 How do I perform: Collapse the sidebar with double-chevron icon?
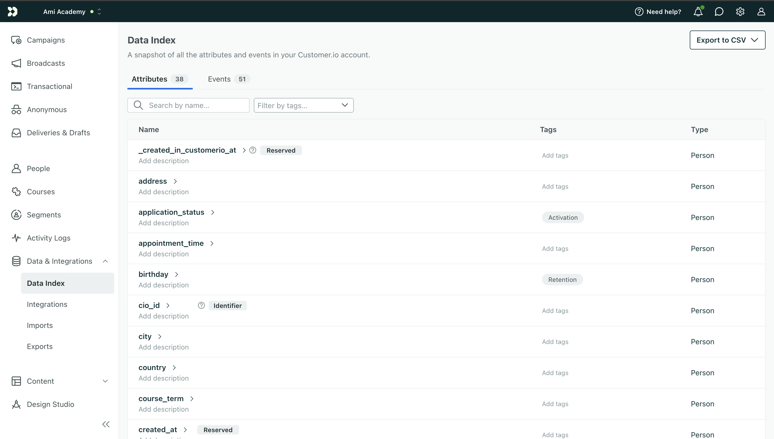[106, 425]
